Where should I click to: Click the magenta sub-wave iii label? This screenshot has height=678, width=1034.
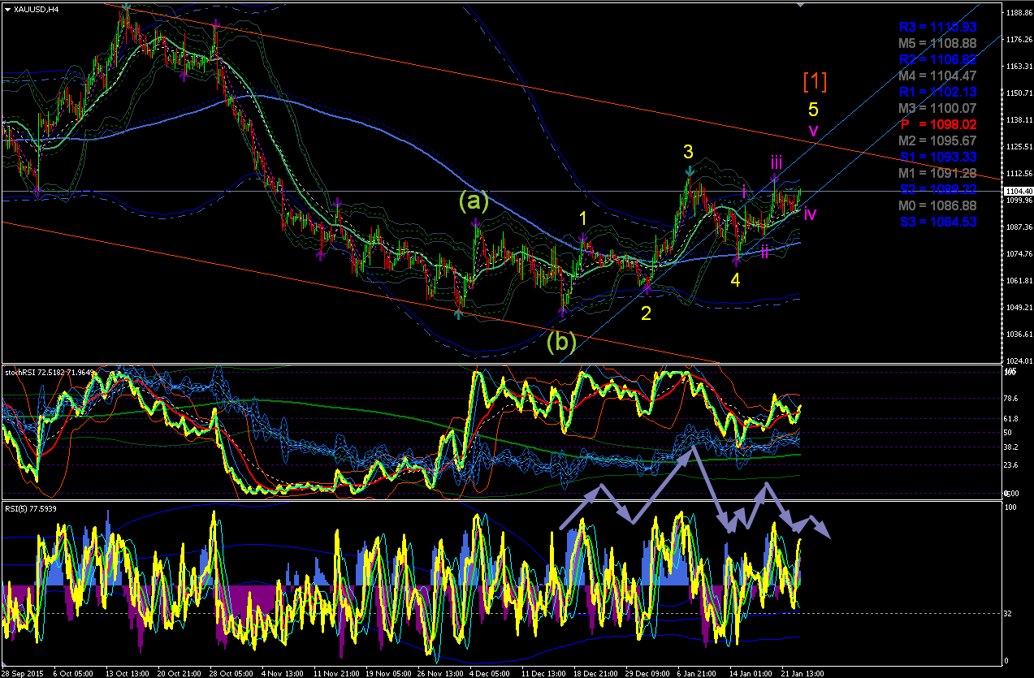click(x=777, y=162)
